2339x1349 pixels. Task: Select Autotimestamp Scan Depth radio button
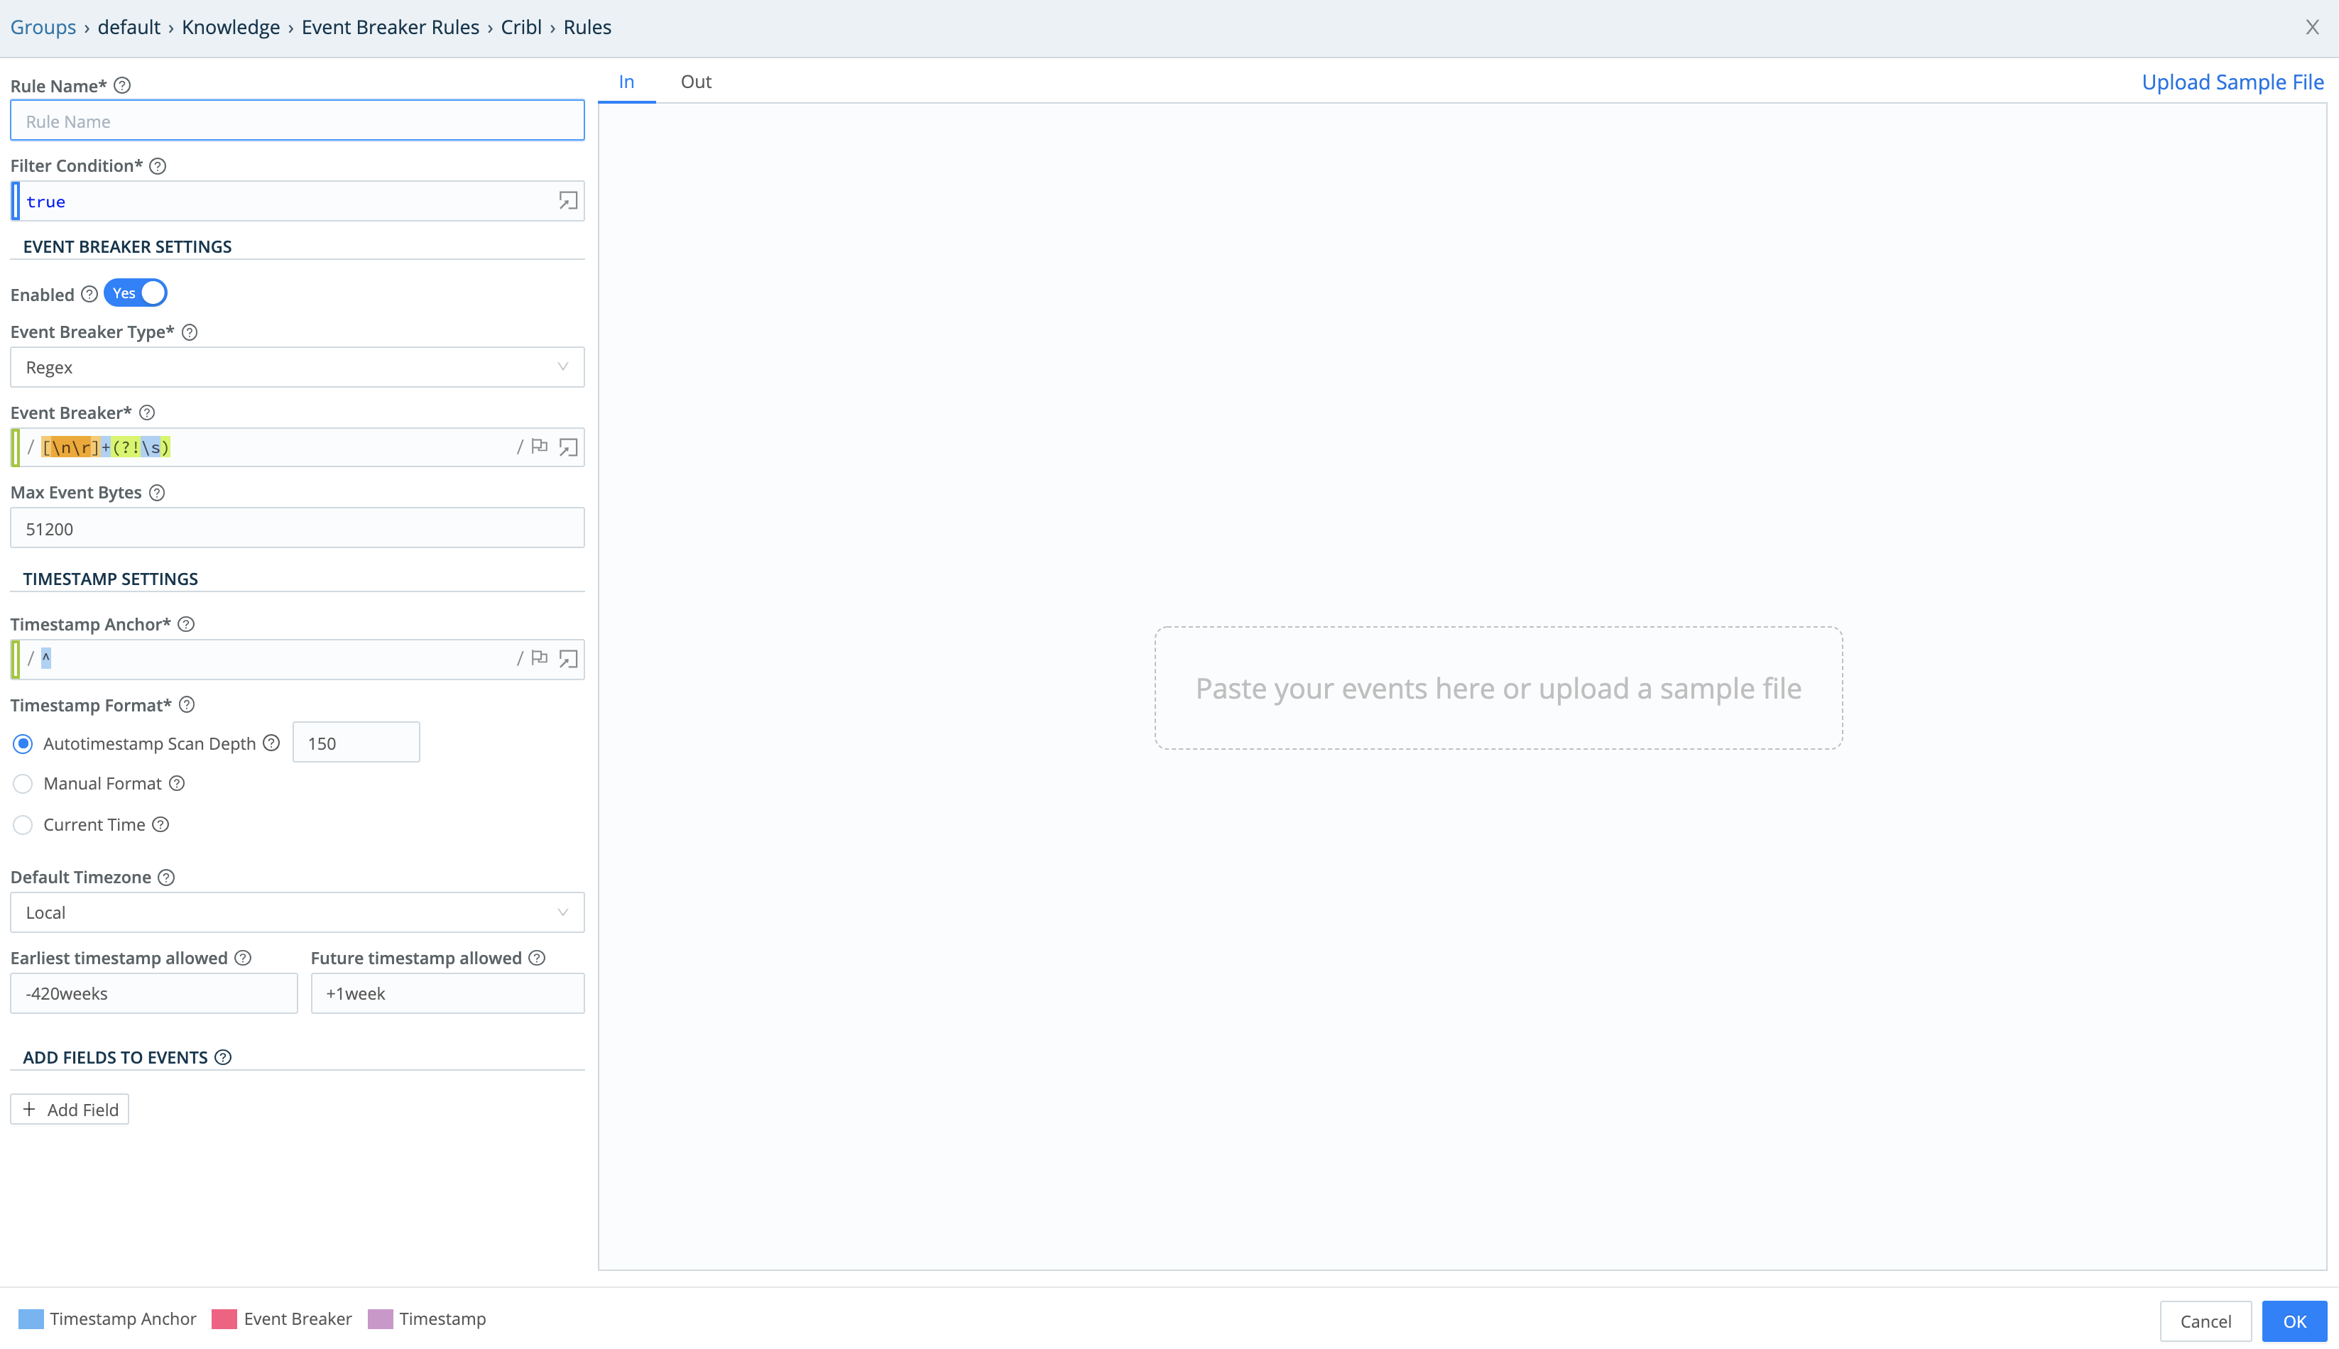tap(23, 744)
